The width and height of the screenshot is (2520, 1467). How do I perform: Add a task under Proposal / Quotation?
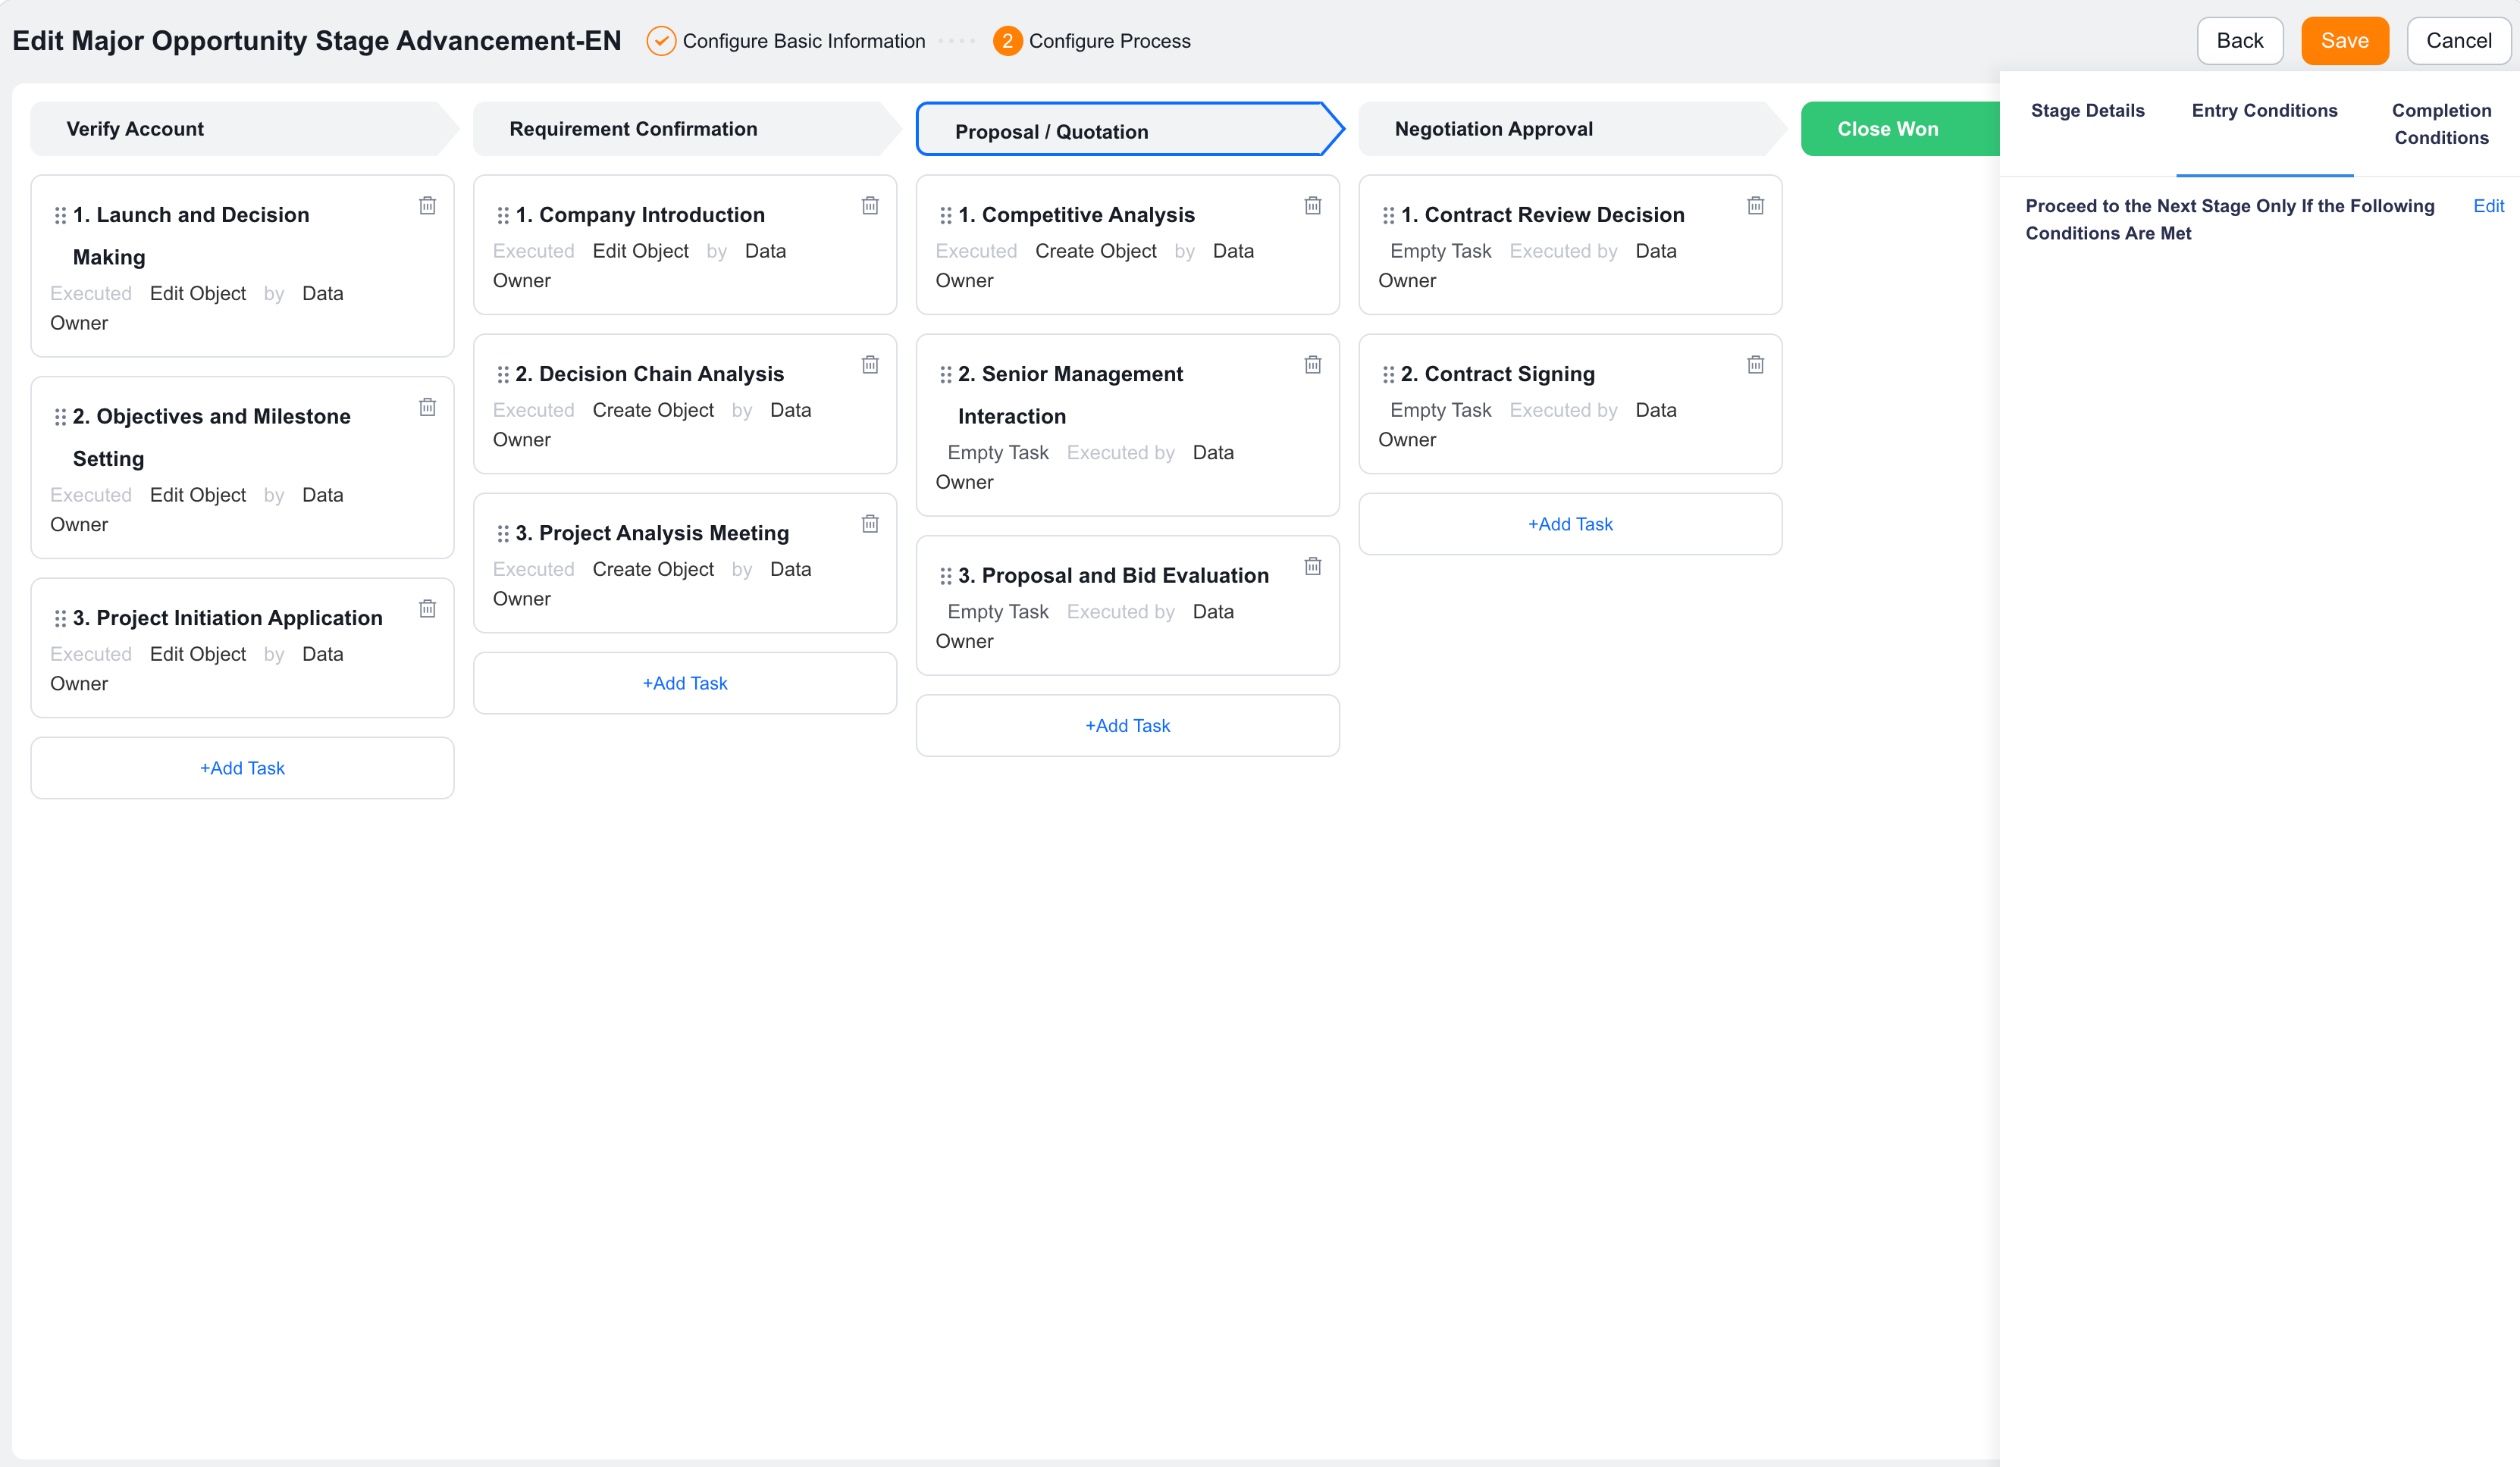click(1128, 725)
